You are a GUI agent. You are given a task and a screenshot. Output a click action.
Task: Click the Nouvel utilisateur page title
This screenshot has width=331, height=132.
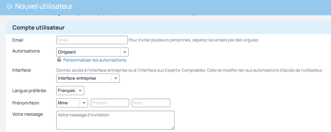point(44,6)
